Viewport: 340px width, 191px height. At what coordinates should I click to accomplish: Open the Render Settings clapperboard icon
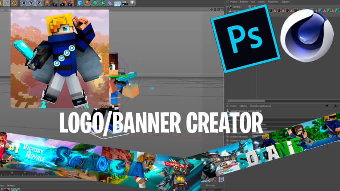(71, 3)
